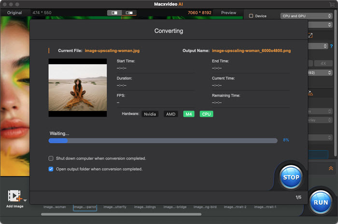Toggle the Device checkbox
The image size is (338, 224).
pos(251,16)
